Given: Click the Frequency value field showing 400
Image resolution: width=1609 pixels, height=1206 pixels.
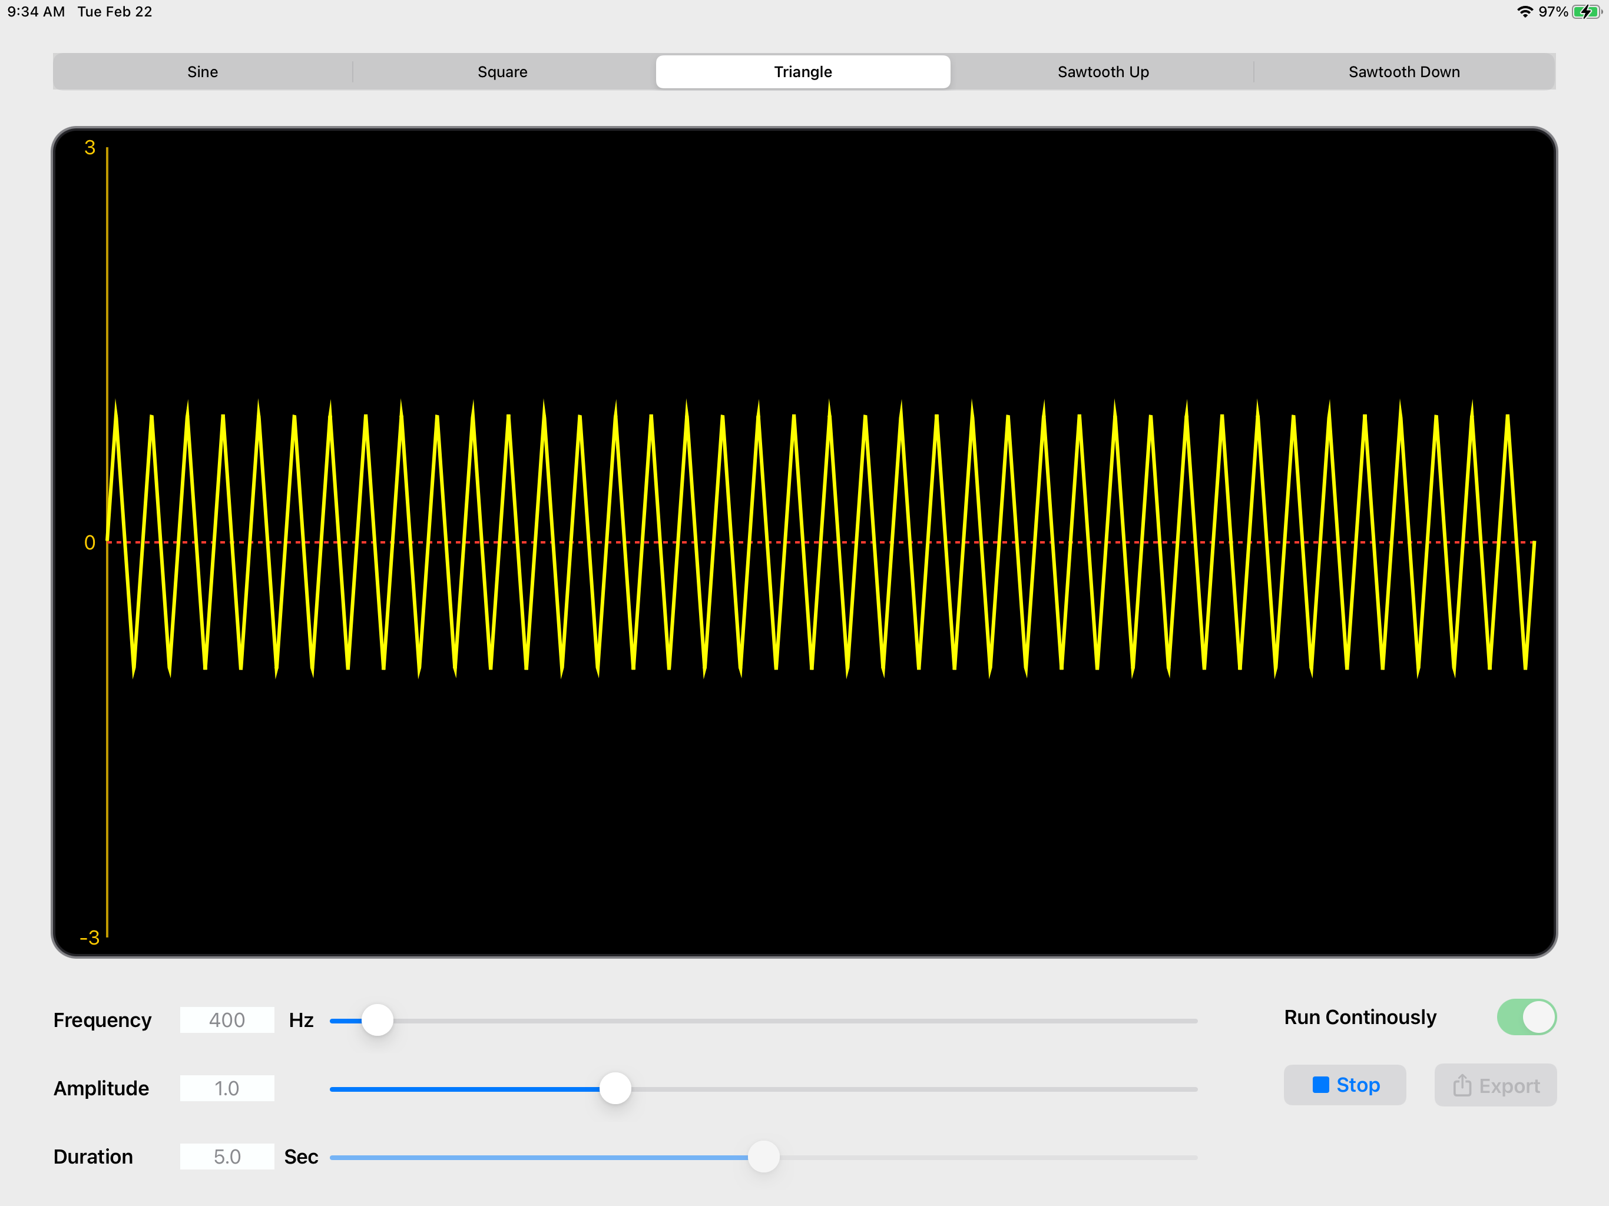Looking at the screenshot, I should point(227,1020).
